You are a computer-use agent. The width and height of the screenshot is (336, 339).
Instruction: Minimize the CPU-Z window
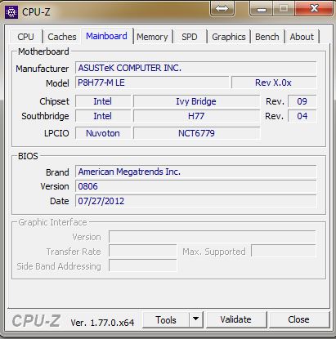point(262,9)
